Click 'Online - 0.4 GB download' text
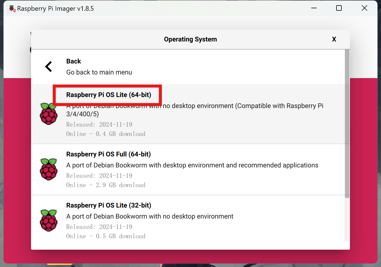This screenshot has height=267, width=381. tap(106, 134)
